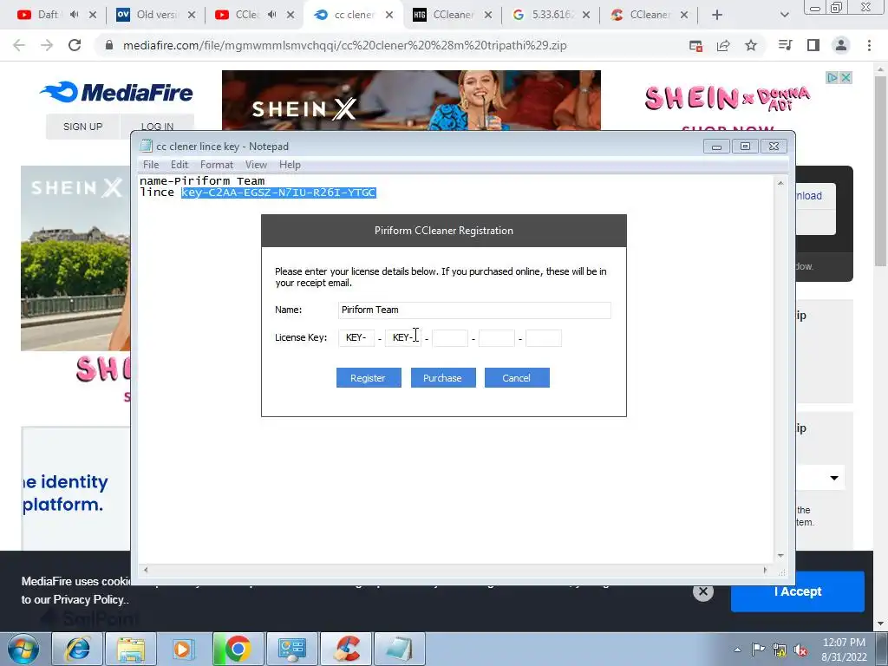Click the pop-up blocked icon in address bar

pos(696,46)
